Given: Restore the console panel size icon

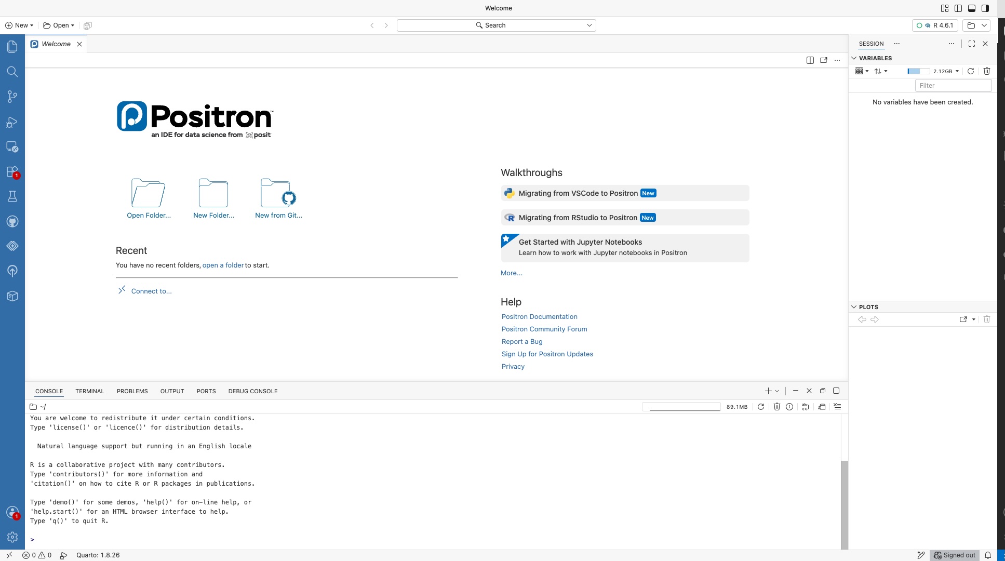Looking at the screenshot, I should pos(823,391).
